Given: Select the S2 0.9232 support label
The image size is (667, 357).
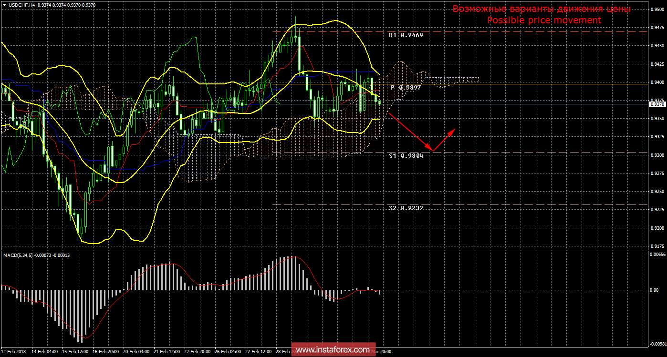Looking at the screenshot, I should pyautogui.click(x=406, y=208).
